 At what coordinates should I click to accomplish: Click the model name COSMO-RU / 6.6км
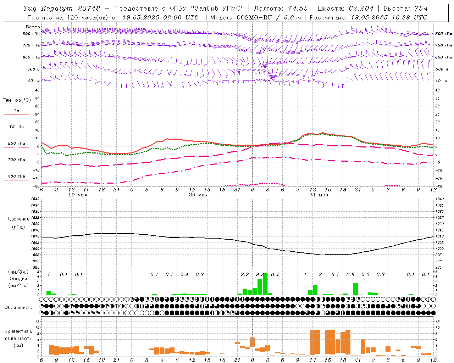click(x=268, y=17)
